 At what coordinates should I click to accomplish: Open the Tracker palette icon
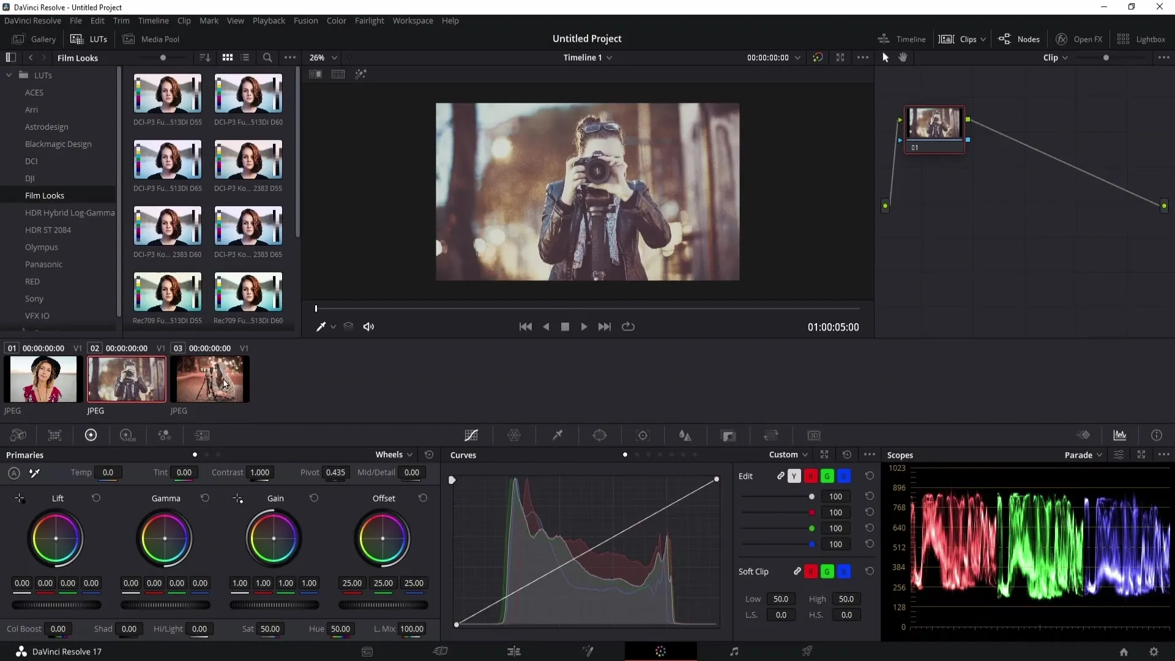[643, 435]
